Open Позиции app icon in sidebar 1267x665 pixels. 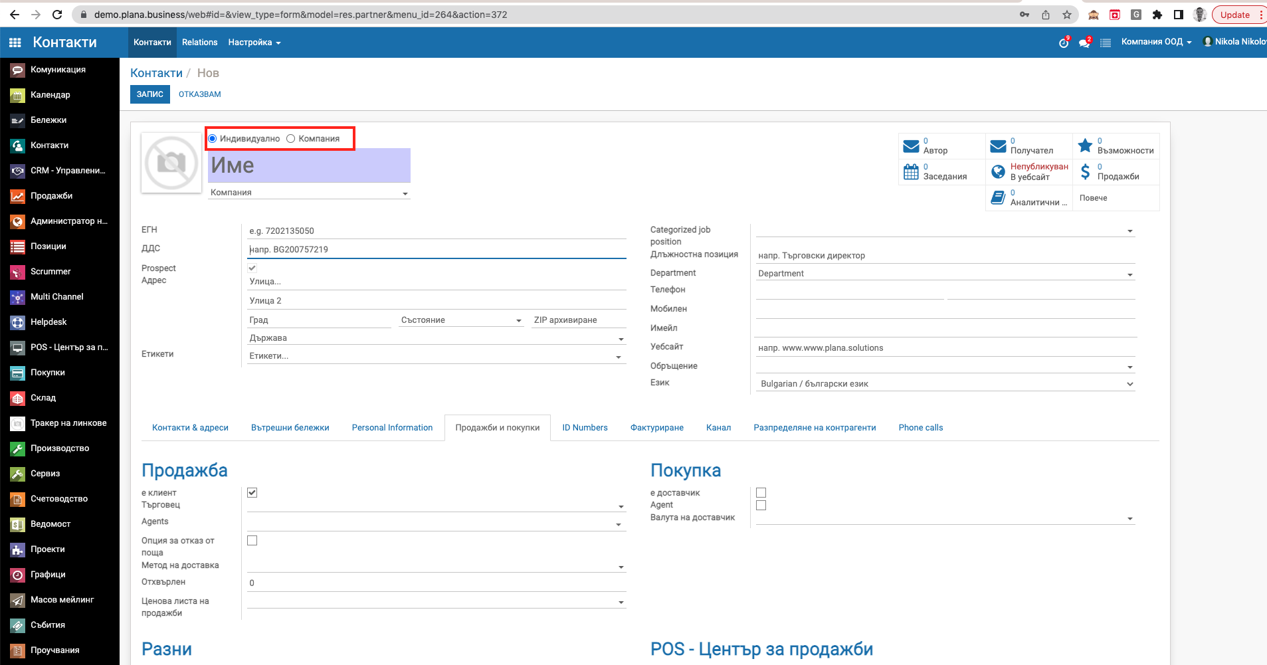coord(17,246)
